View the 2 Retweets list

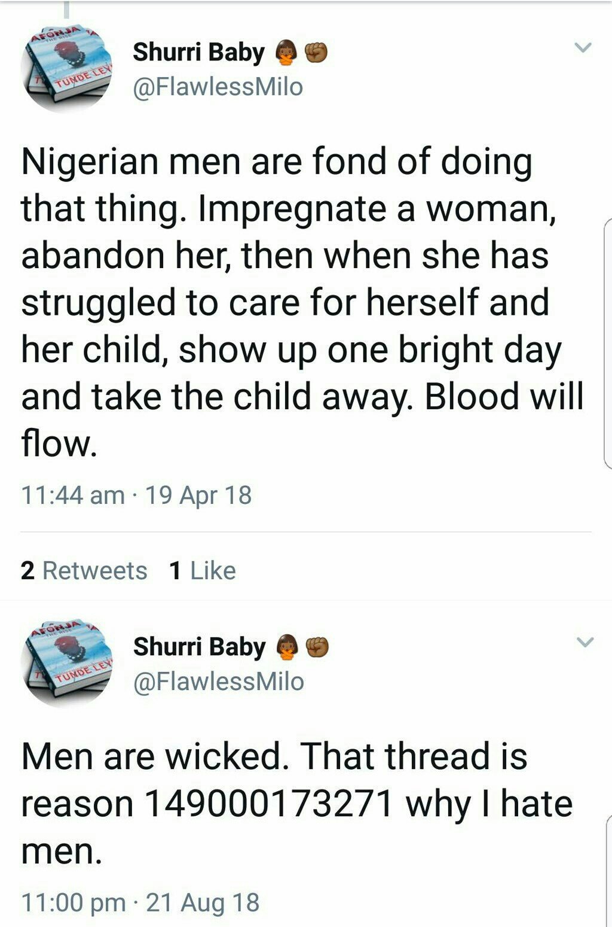84,570
